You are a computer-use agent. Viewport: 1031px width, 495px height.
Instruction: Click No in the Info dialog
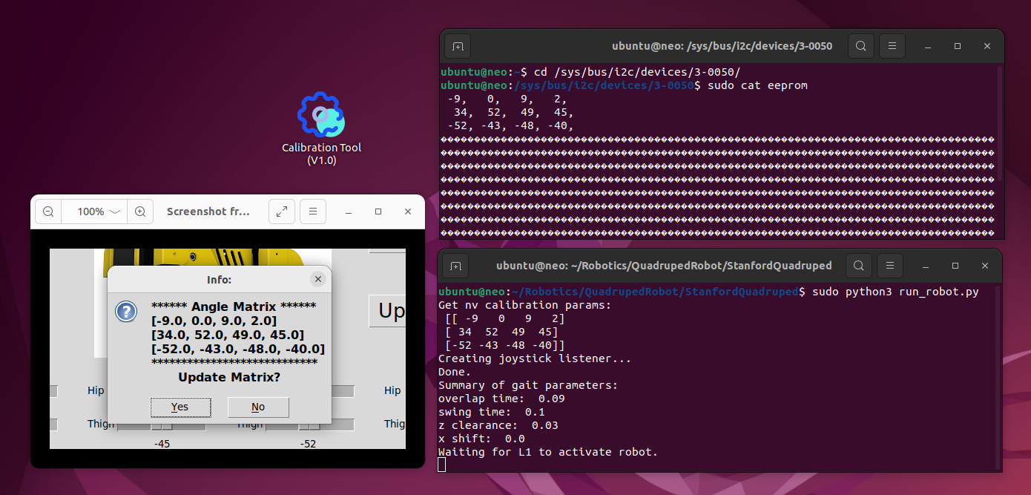pyautogui.click(x=258, y=407)
